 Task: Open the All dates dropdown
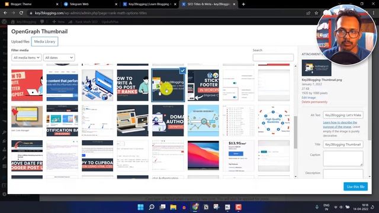(x=59, y=58)
